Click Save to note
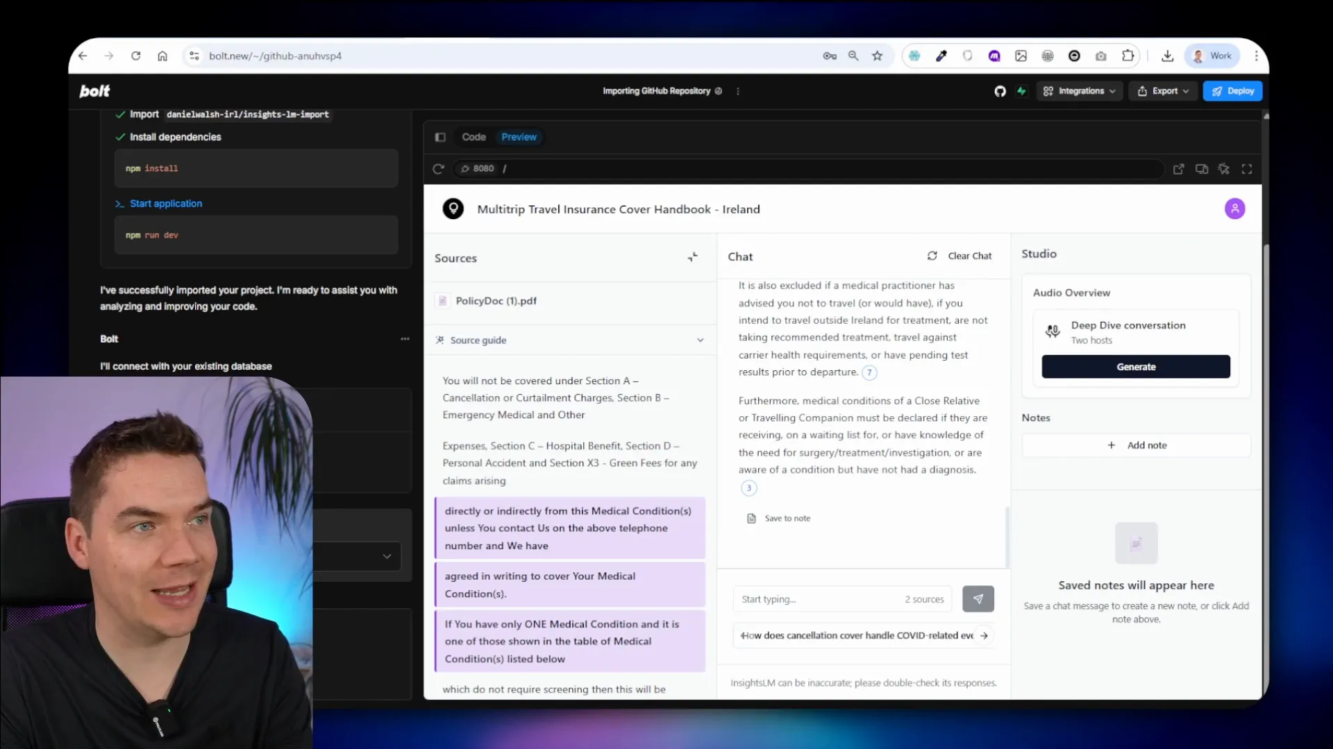This screenshot has height=749, width=1333. [778, 518]
